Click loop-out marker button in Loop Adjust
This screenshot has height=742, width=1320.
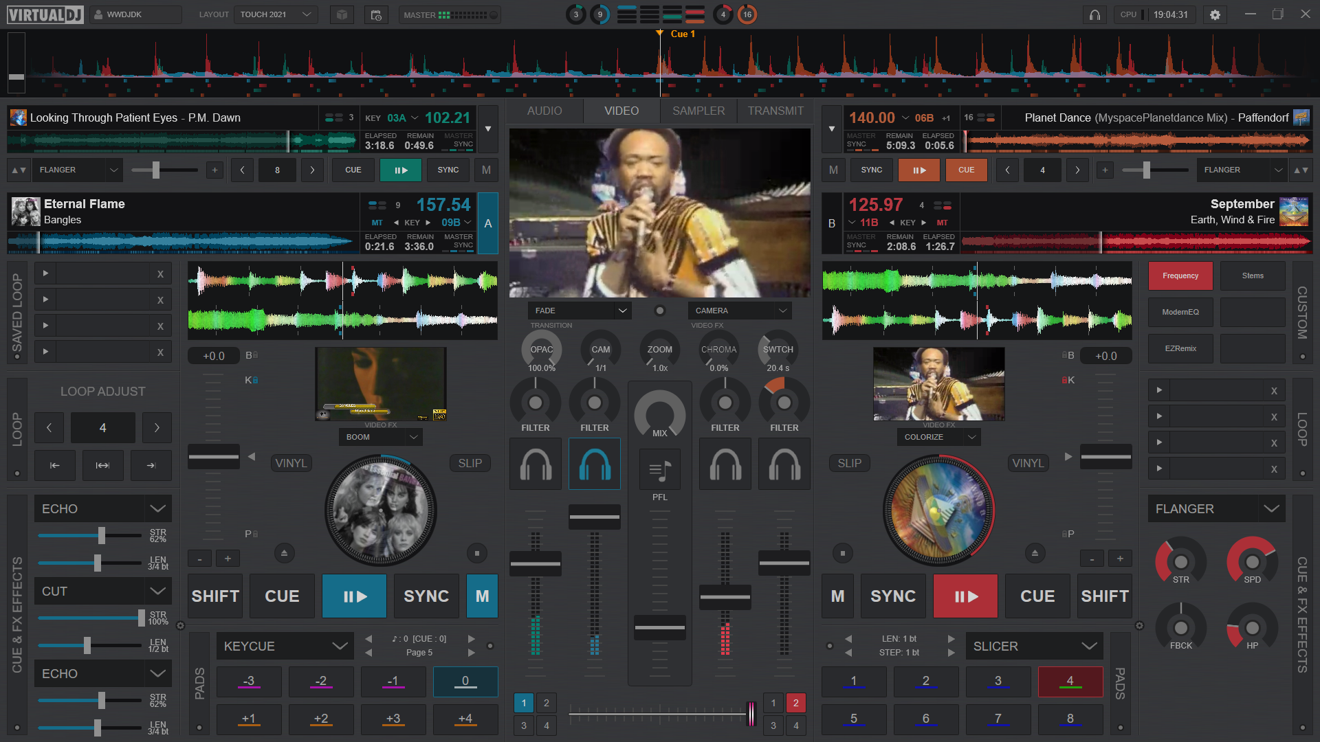[151, 465]
